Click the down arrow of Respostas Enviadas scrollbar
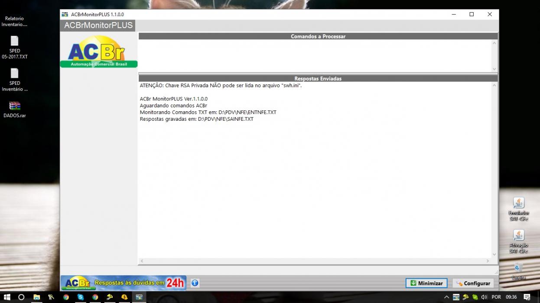The height and width of the screenshot is (303, 540). (x=494, y=255)
